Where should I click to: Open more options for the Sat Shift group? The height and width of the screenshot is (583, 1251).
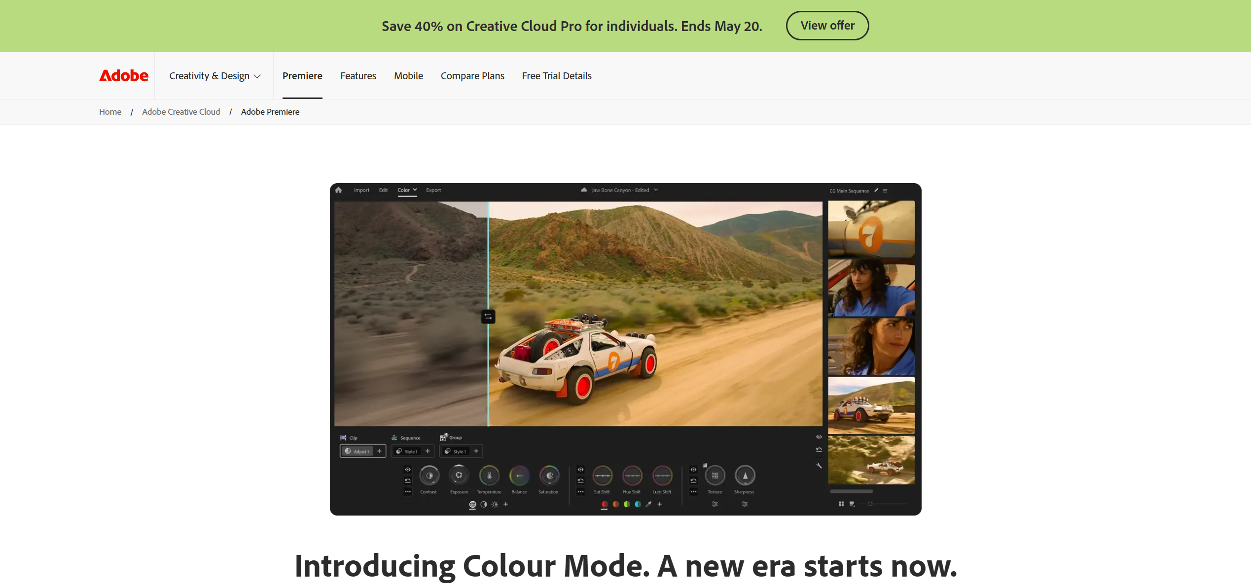tap(580, 491)
